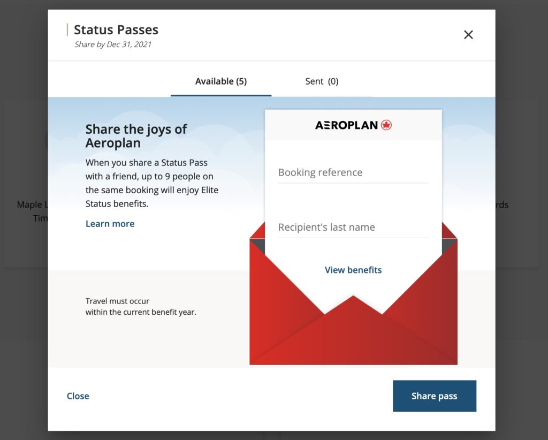548x440 pixels.
Task: Switch to the Available (5) tab
Action: (x=220, y=81)
